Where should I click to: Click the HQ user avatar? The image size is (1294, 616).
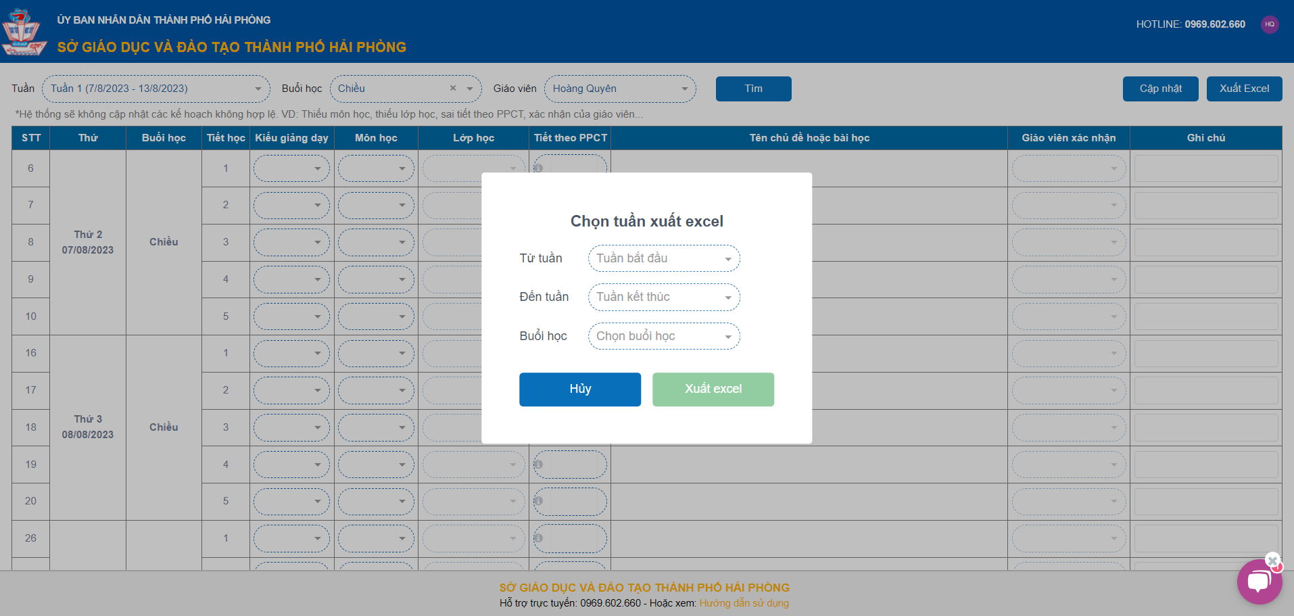[x=1270, y=24]
